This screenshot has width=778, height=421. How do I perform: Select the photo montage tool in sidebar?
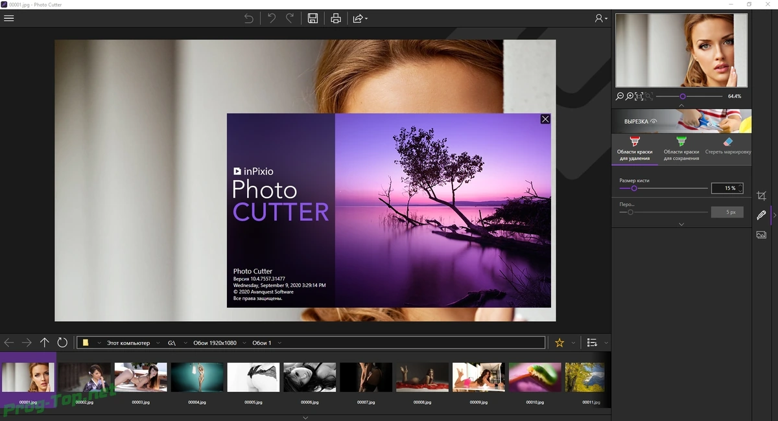pos(761,234)
